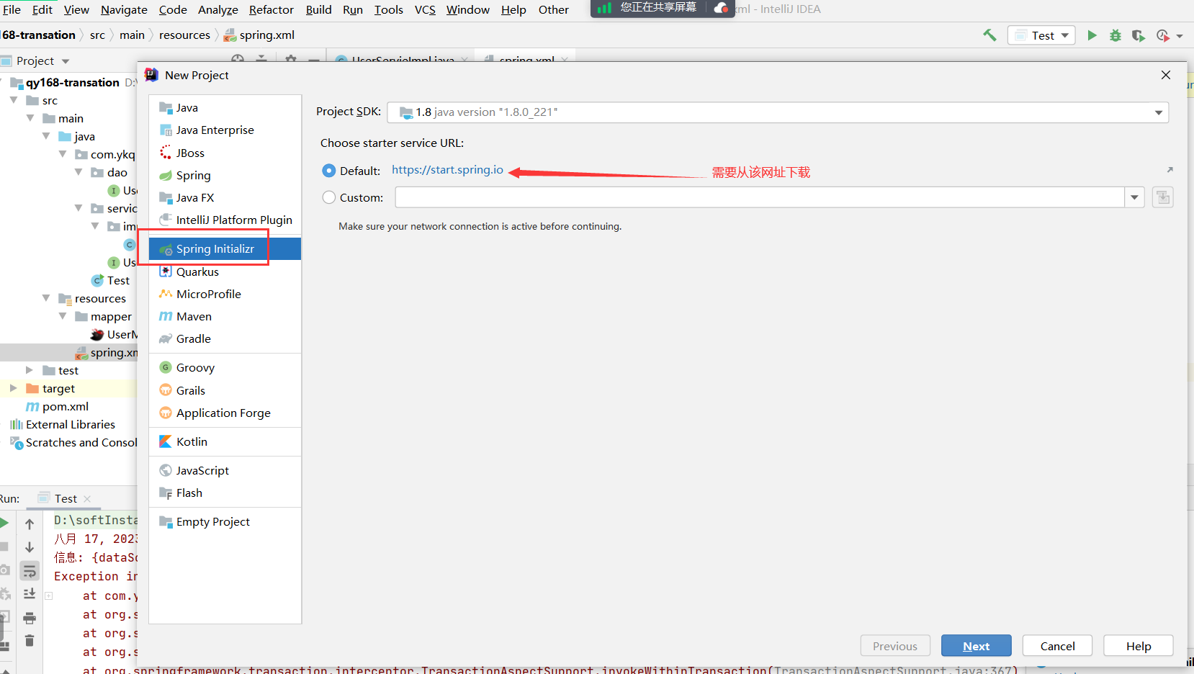This screenshot has width=1194, height=674.
Task: Toggle soft-wrap icon in Run panel
Action: point(30,571)
